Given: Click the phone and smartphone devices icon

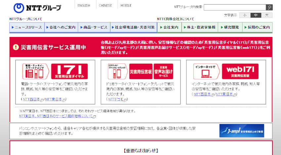Looking at the screenshot, I should [x=36, y=71].
